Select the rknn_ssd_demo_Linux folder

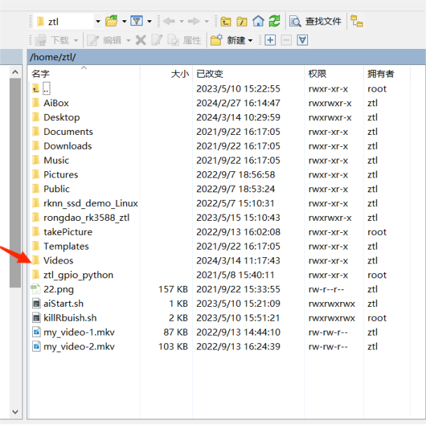coord(91,203)
